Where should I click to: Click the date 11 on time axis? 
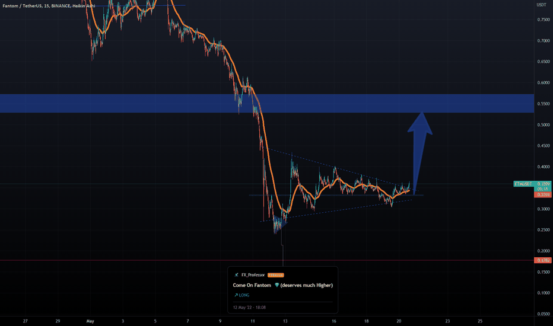coord(253,321)
